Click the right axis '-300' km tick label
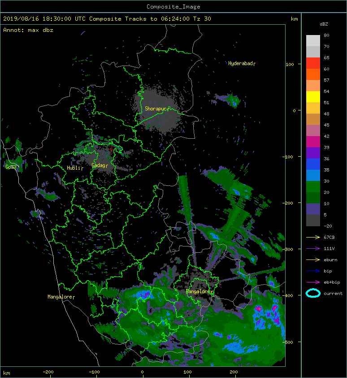The height and width of the screenshot is (378, 347). (x=289, y=249)
